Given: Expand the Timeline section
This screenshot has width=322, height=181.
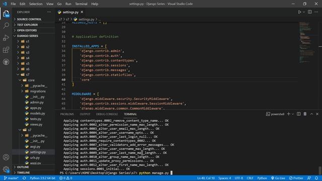Looking at the screenshot, I should [x=34, y=172].
